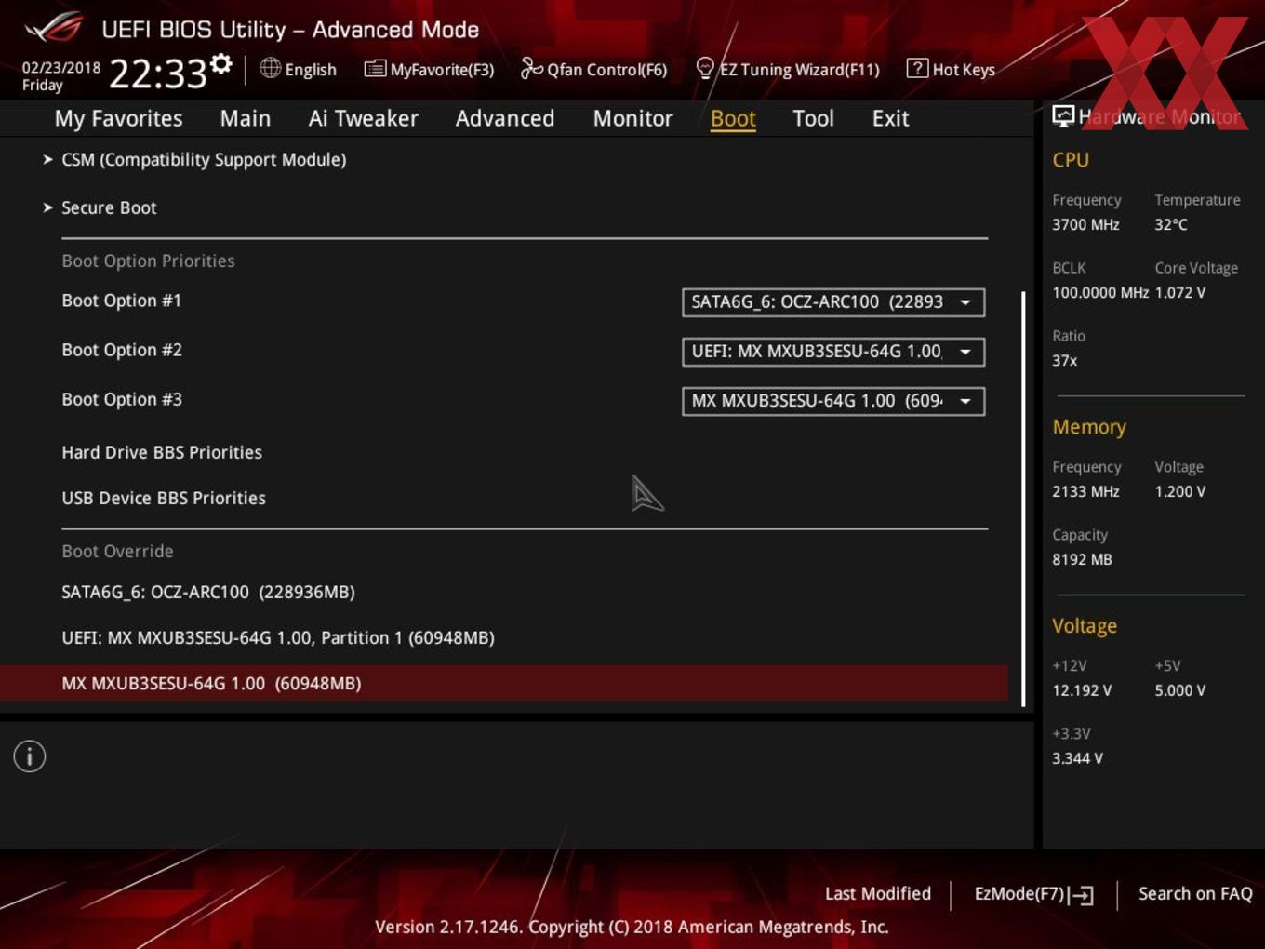The width and height of the screenshot is (1265, 949).
Task: Open date and time settings gear
Action: [x=221, y=63]
